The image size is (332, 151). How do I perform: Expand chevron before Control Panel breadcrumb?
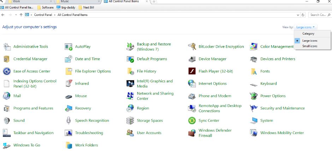pos(31,15)
